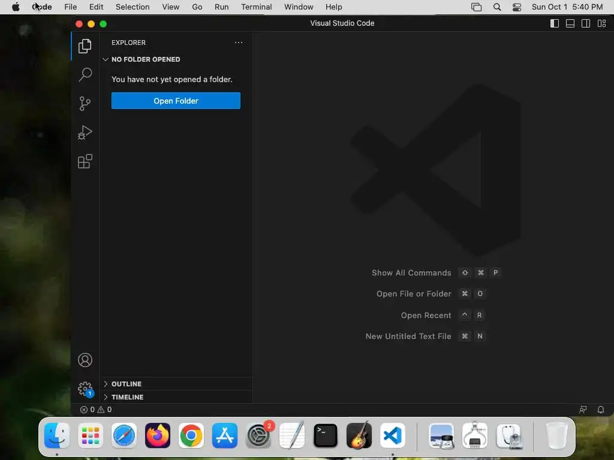Open the Apple menu

[x=16, y=7]
